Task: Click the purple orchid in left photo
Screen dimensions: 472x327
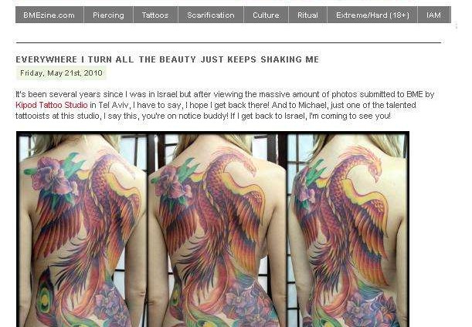Action: point(51,177)
